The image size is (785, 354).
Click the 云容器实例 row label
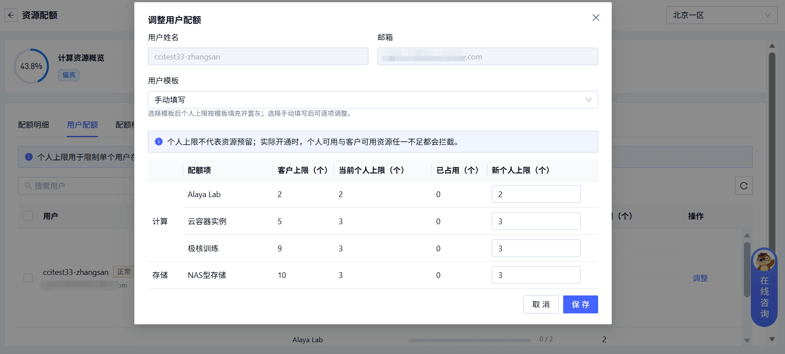(207, 222)
